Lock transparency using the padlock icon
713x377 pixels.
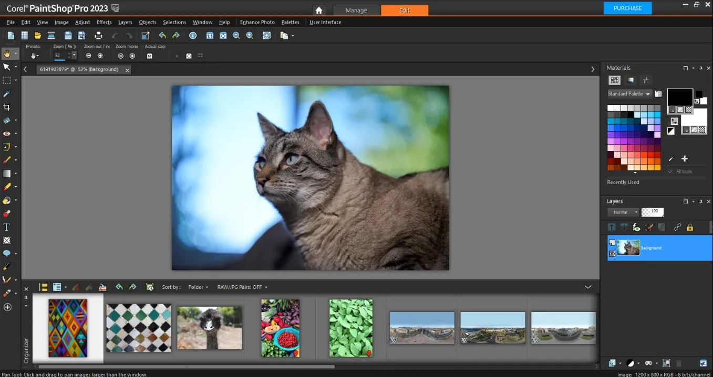coord(690,227)
